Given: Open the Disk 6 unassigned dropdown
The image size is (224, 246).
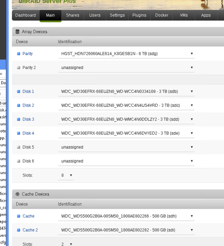Looking at the screenshot, I should [126, 161].
